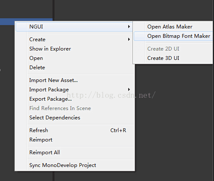Select Open Bitmap Font Maker
The image size is (214, 181).
[x=173, y=36]
